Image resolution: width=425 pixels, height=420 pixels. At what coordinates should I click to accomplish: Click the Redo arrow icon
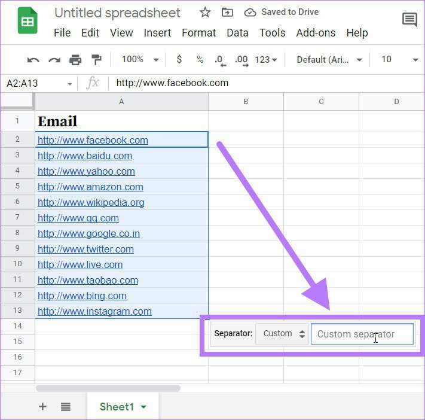[54, 60]
